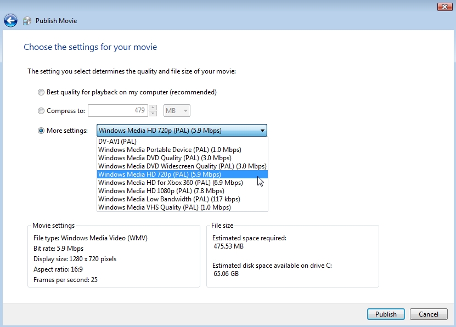The height and width of the screenshot is (327, 456).
Task: Click the Publish Movie wizard icon
Action: pyautogui.click(x=27, y=21)
